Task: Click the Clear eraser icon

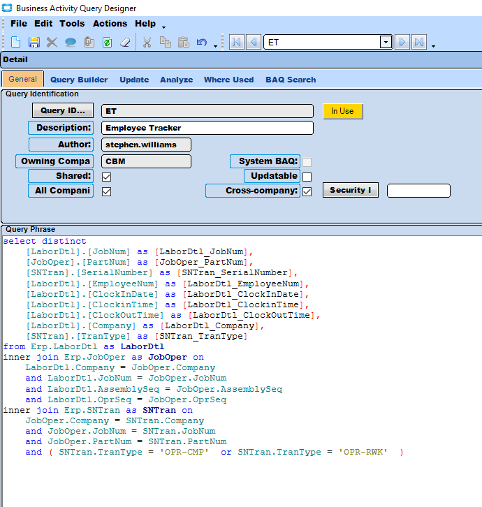Action: point(125,43)
